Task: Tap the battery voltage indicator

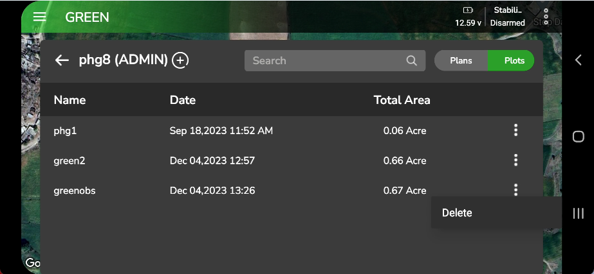Action: click(x=468, y=17)
